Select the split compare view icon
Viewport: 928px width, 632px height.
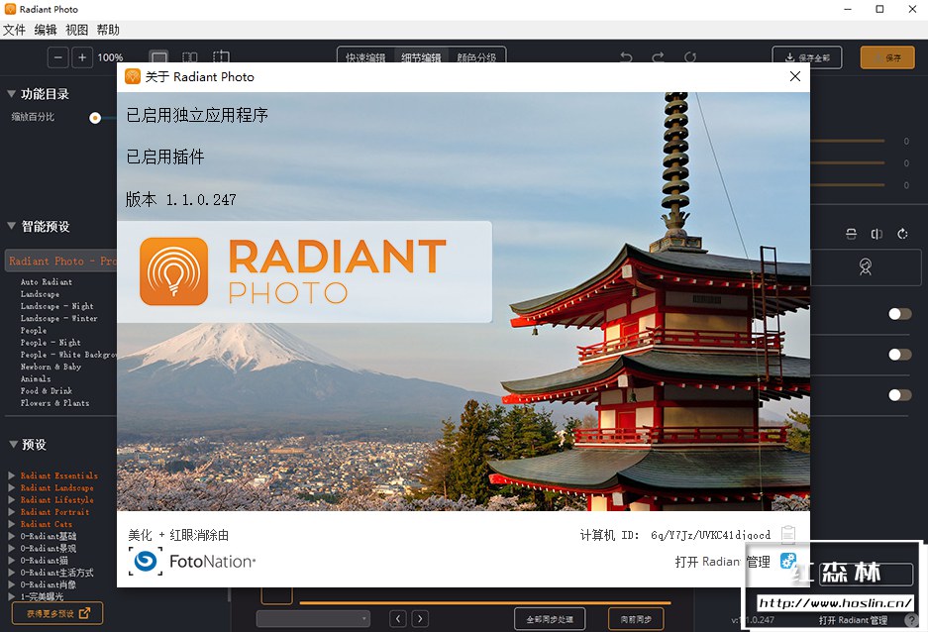tap(189, 57)
